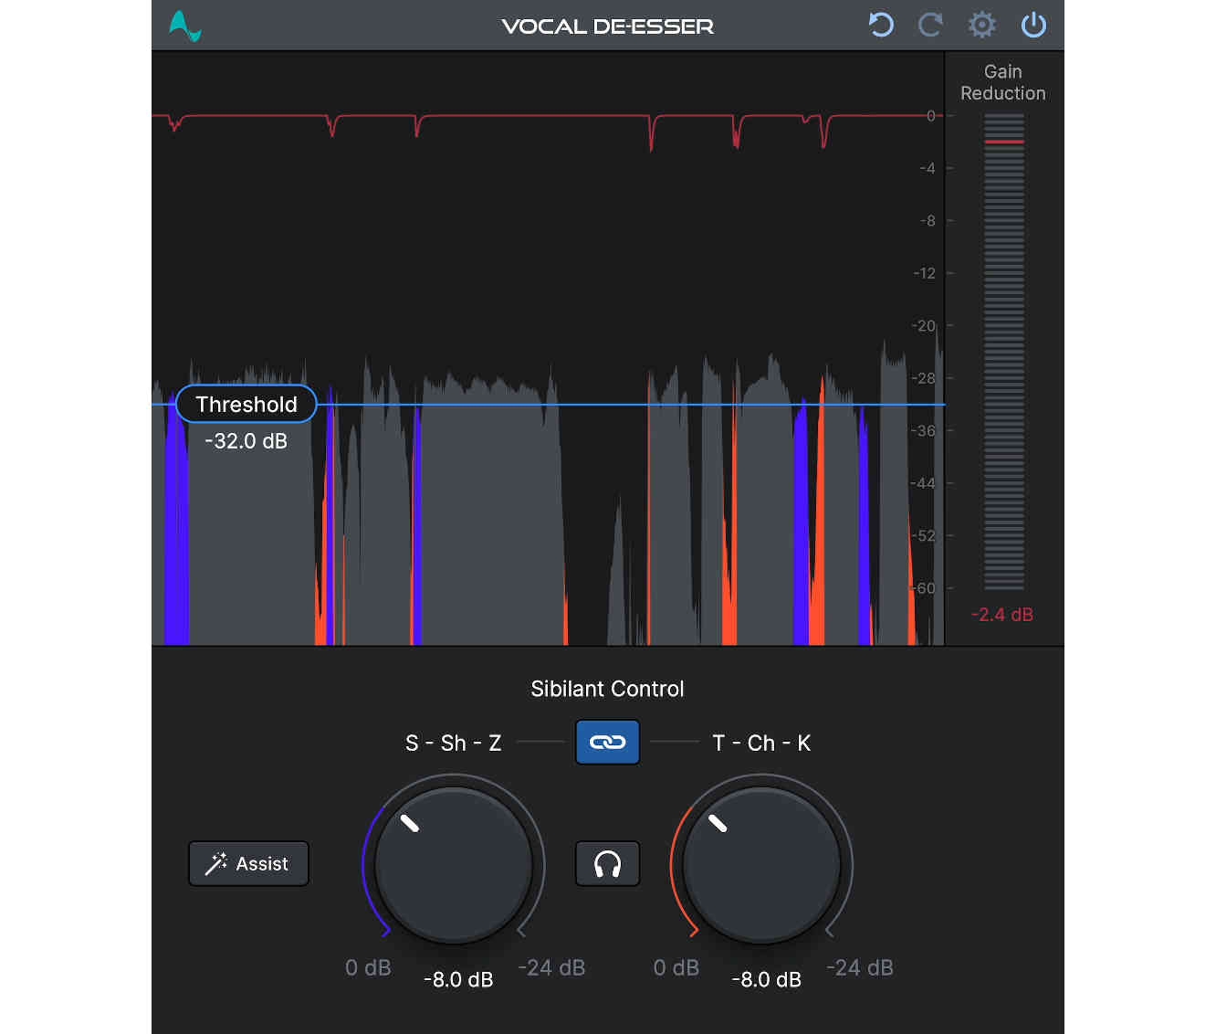Select the T - Ch - K label

(x=762, y=743)
